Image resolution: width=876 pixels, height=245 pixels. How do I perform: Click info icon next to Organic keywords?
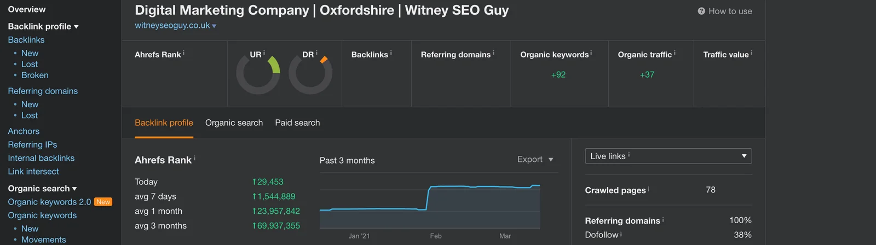point(591,53)
